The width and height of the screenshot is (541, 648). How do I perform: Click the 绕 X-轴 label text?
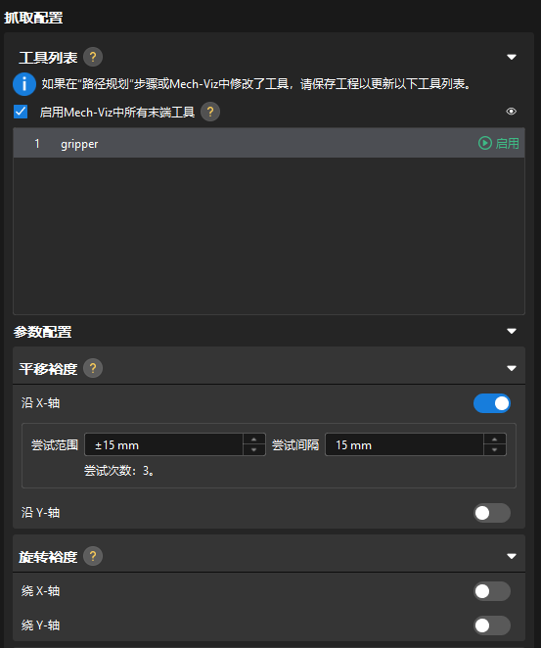[40, 591]
